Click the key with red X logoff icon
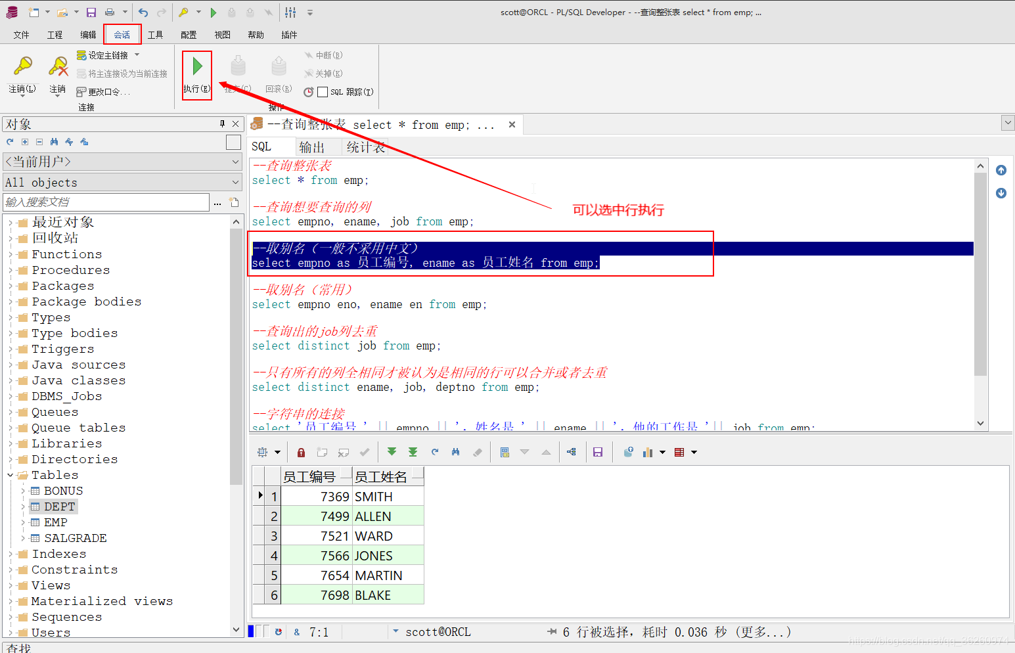The image size is (1015, 653). (58, 66)
